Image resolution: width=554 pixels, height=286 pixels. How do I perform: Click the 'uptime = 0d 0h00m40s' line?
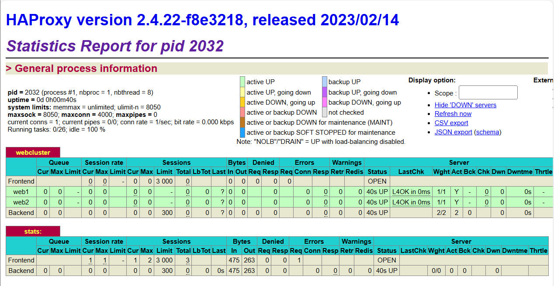tap(42, 100)
